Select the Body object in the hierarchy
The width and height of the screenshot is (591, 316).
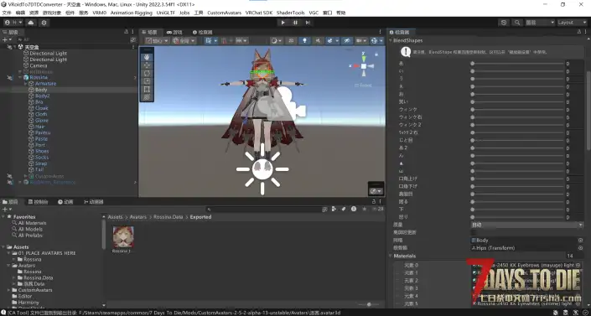coord(41,90)
